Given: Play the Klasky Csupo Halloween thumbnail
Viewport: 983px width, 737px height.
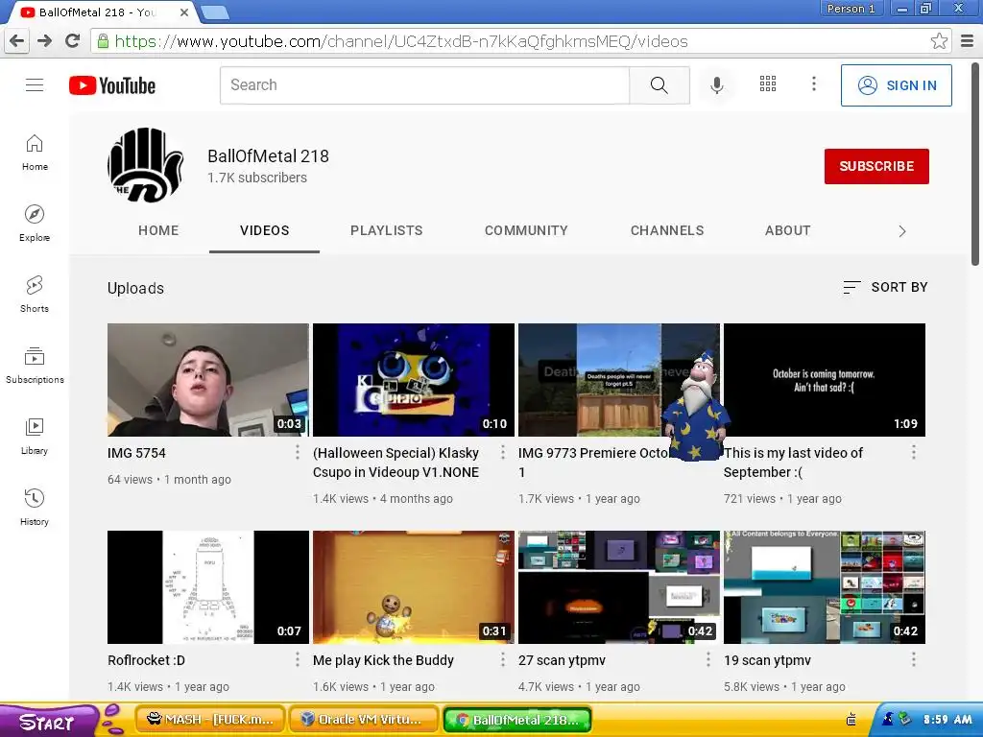Looking at the screenshot, I should pyautogui.click(x=414, y=380).
